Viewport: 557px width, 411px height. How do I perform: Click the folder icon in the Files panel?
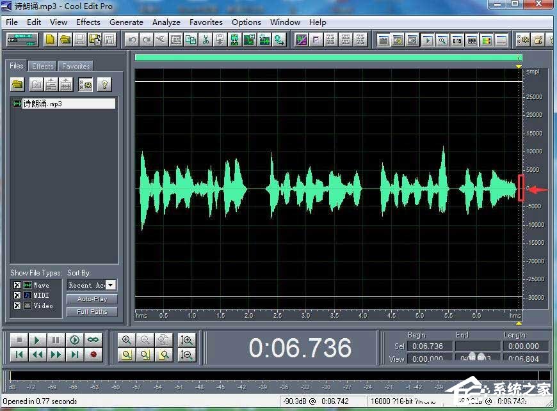[x=17, y=84]
